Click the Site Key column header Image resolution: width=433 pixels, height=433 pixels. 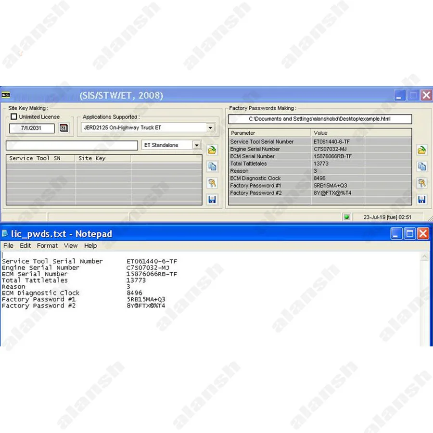(103, 158)
